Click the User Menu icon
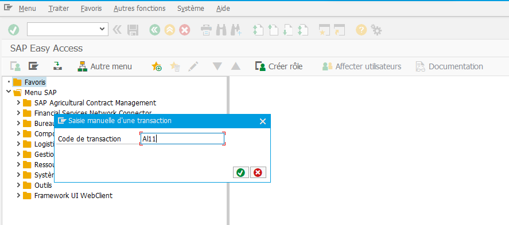This screenshot has width=509, height=225. pyautogui.click(x=15, y=66)
